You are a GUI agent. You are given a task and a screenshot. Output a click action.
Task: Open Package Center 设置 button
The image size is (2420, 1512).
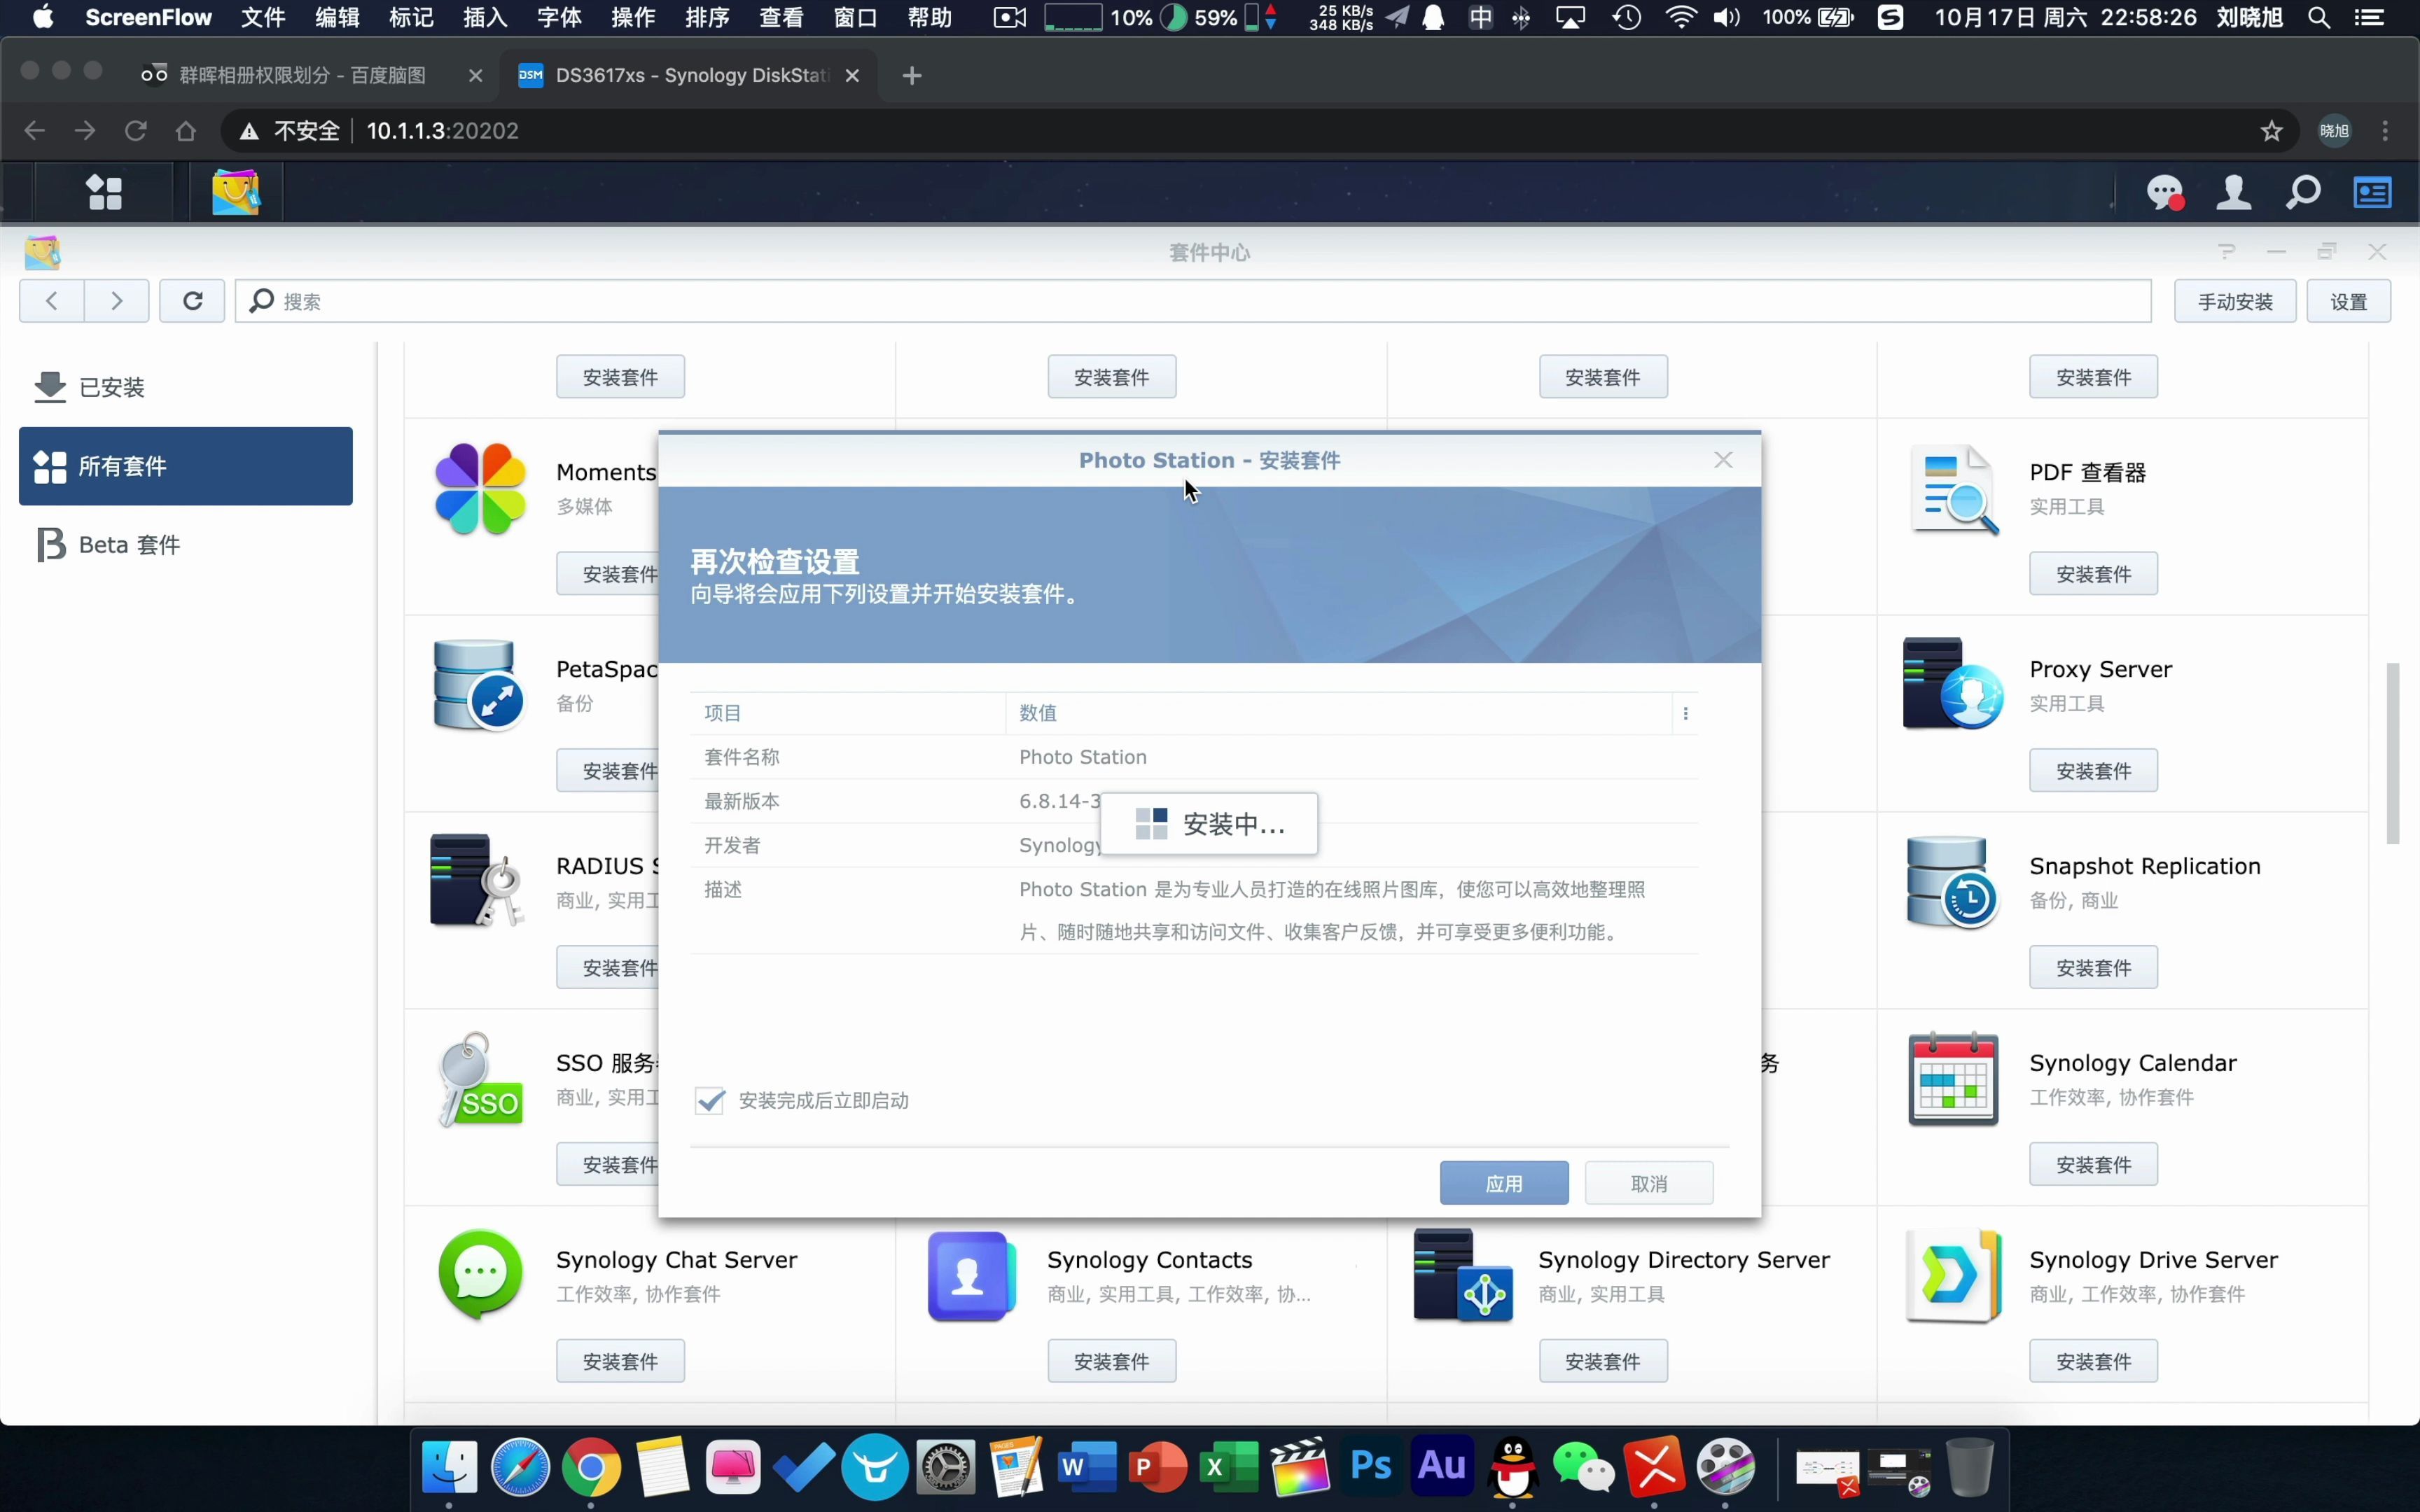tap(2349, 301)
